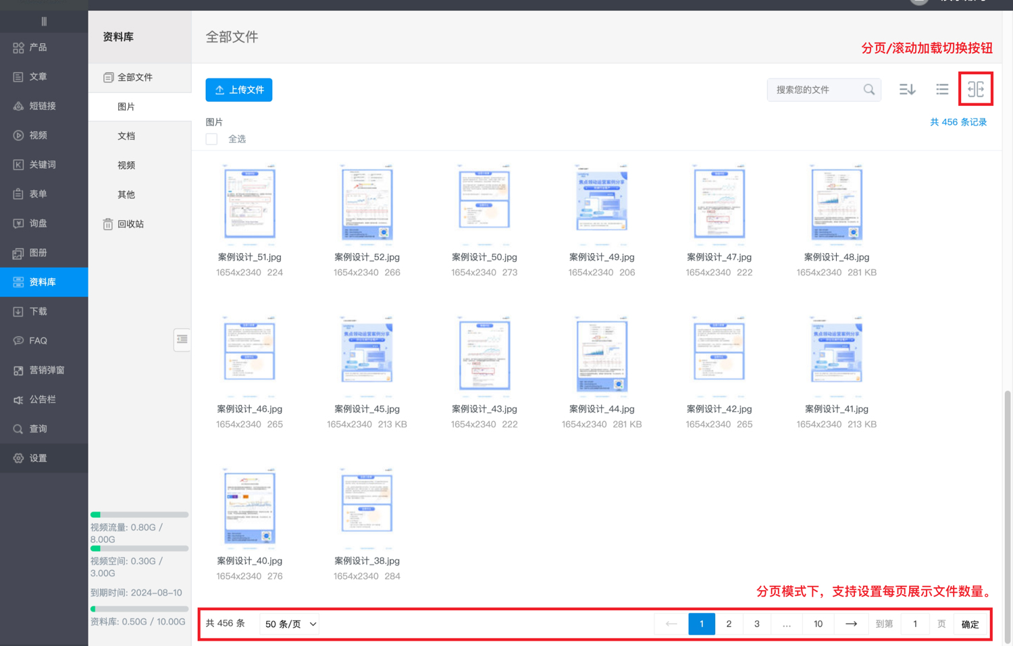Open 营销弹窗 in the sidebar
1013x646 pixels.
pyautogui.click(x=47, y=370)
